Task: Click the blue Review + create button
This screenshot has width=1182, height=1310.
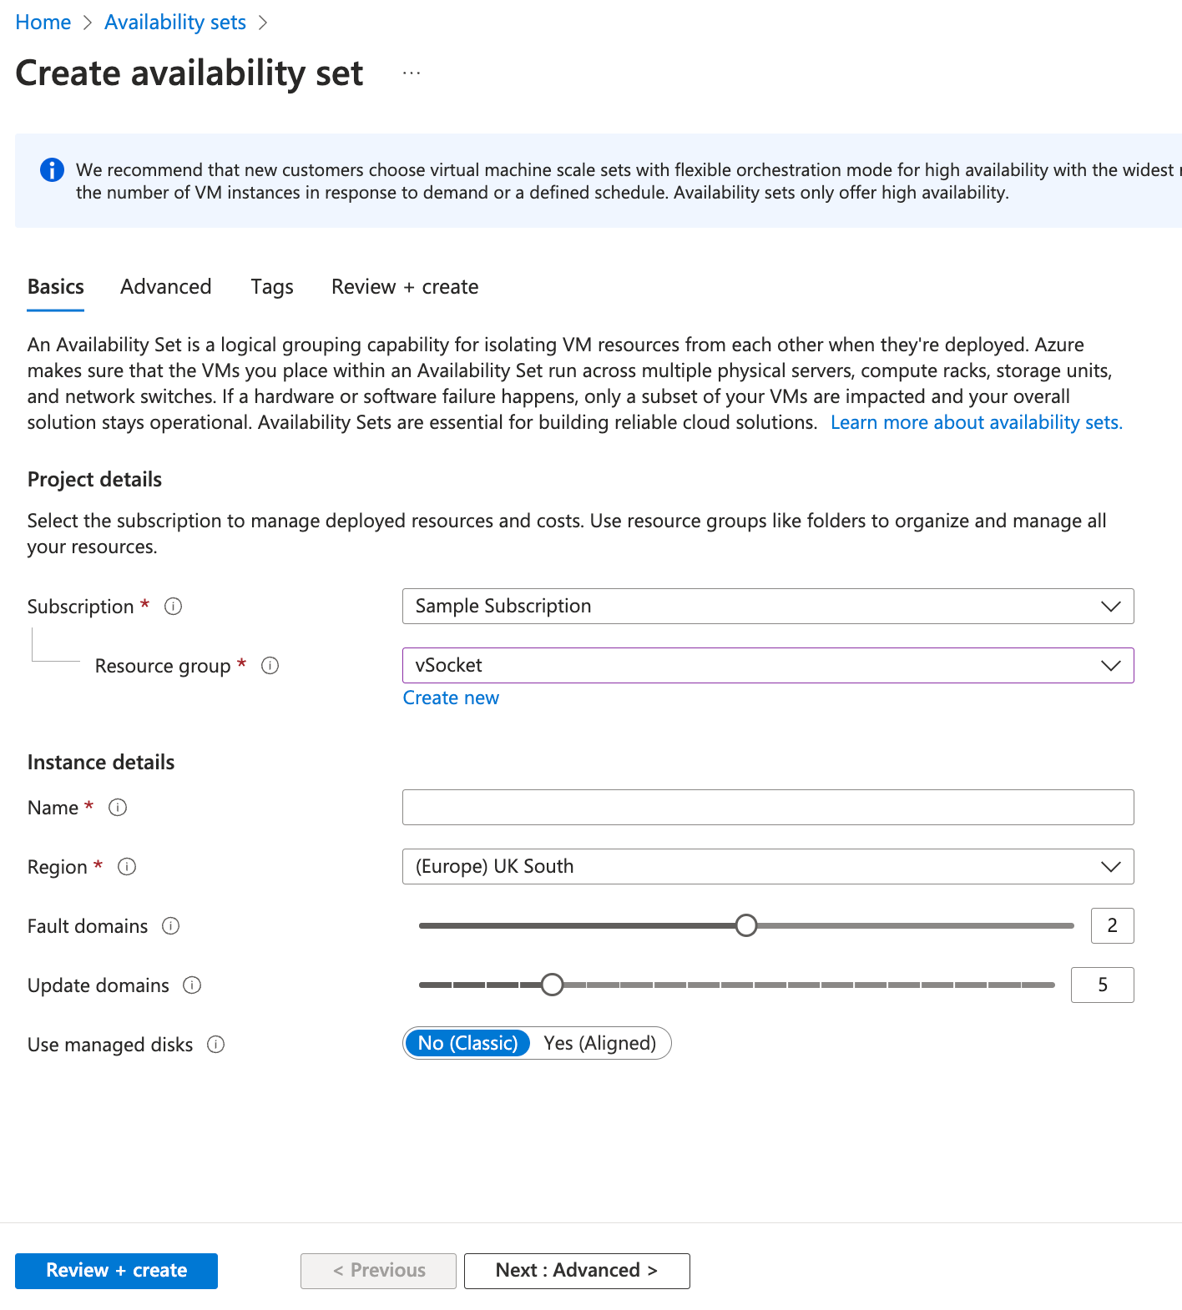Action: tap(116, 1271)
